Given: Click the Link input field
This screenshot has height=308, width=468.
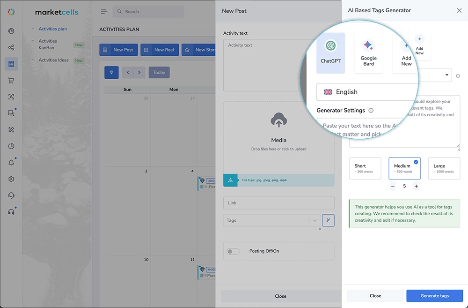Looking at the screenshot, I should point(278,203).
